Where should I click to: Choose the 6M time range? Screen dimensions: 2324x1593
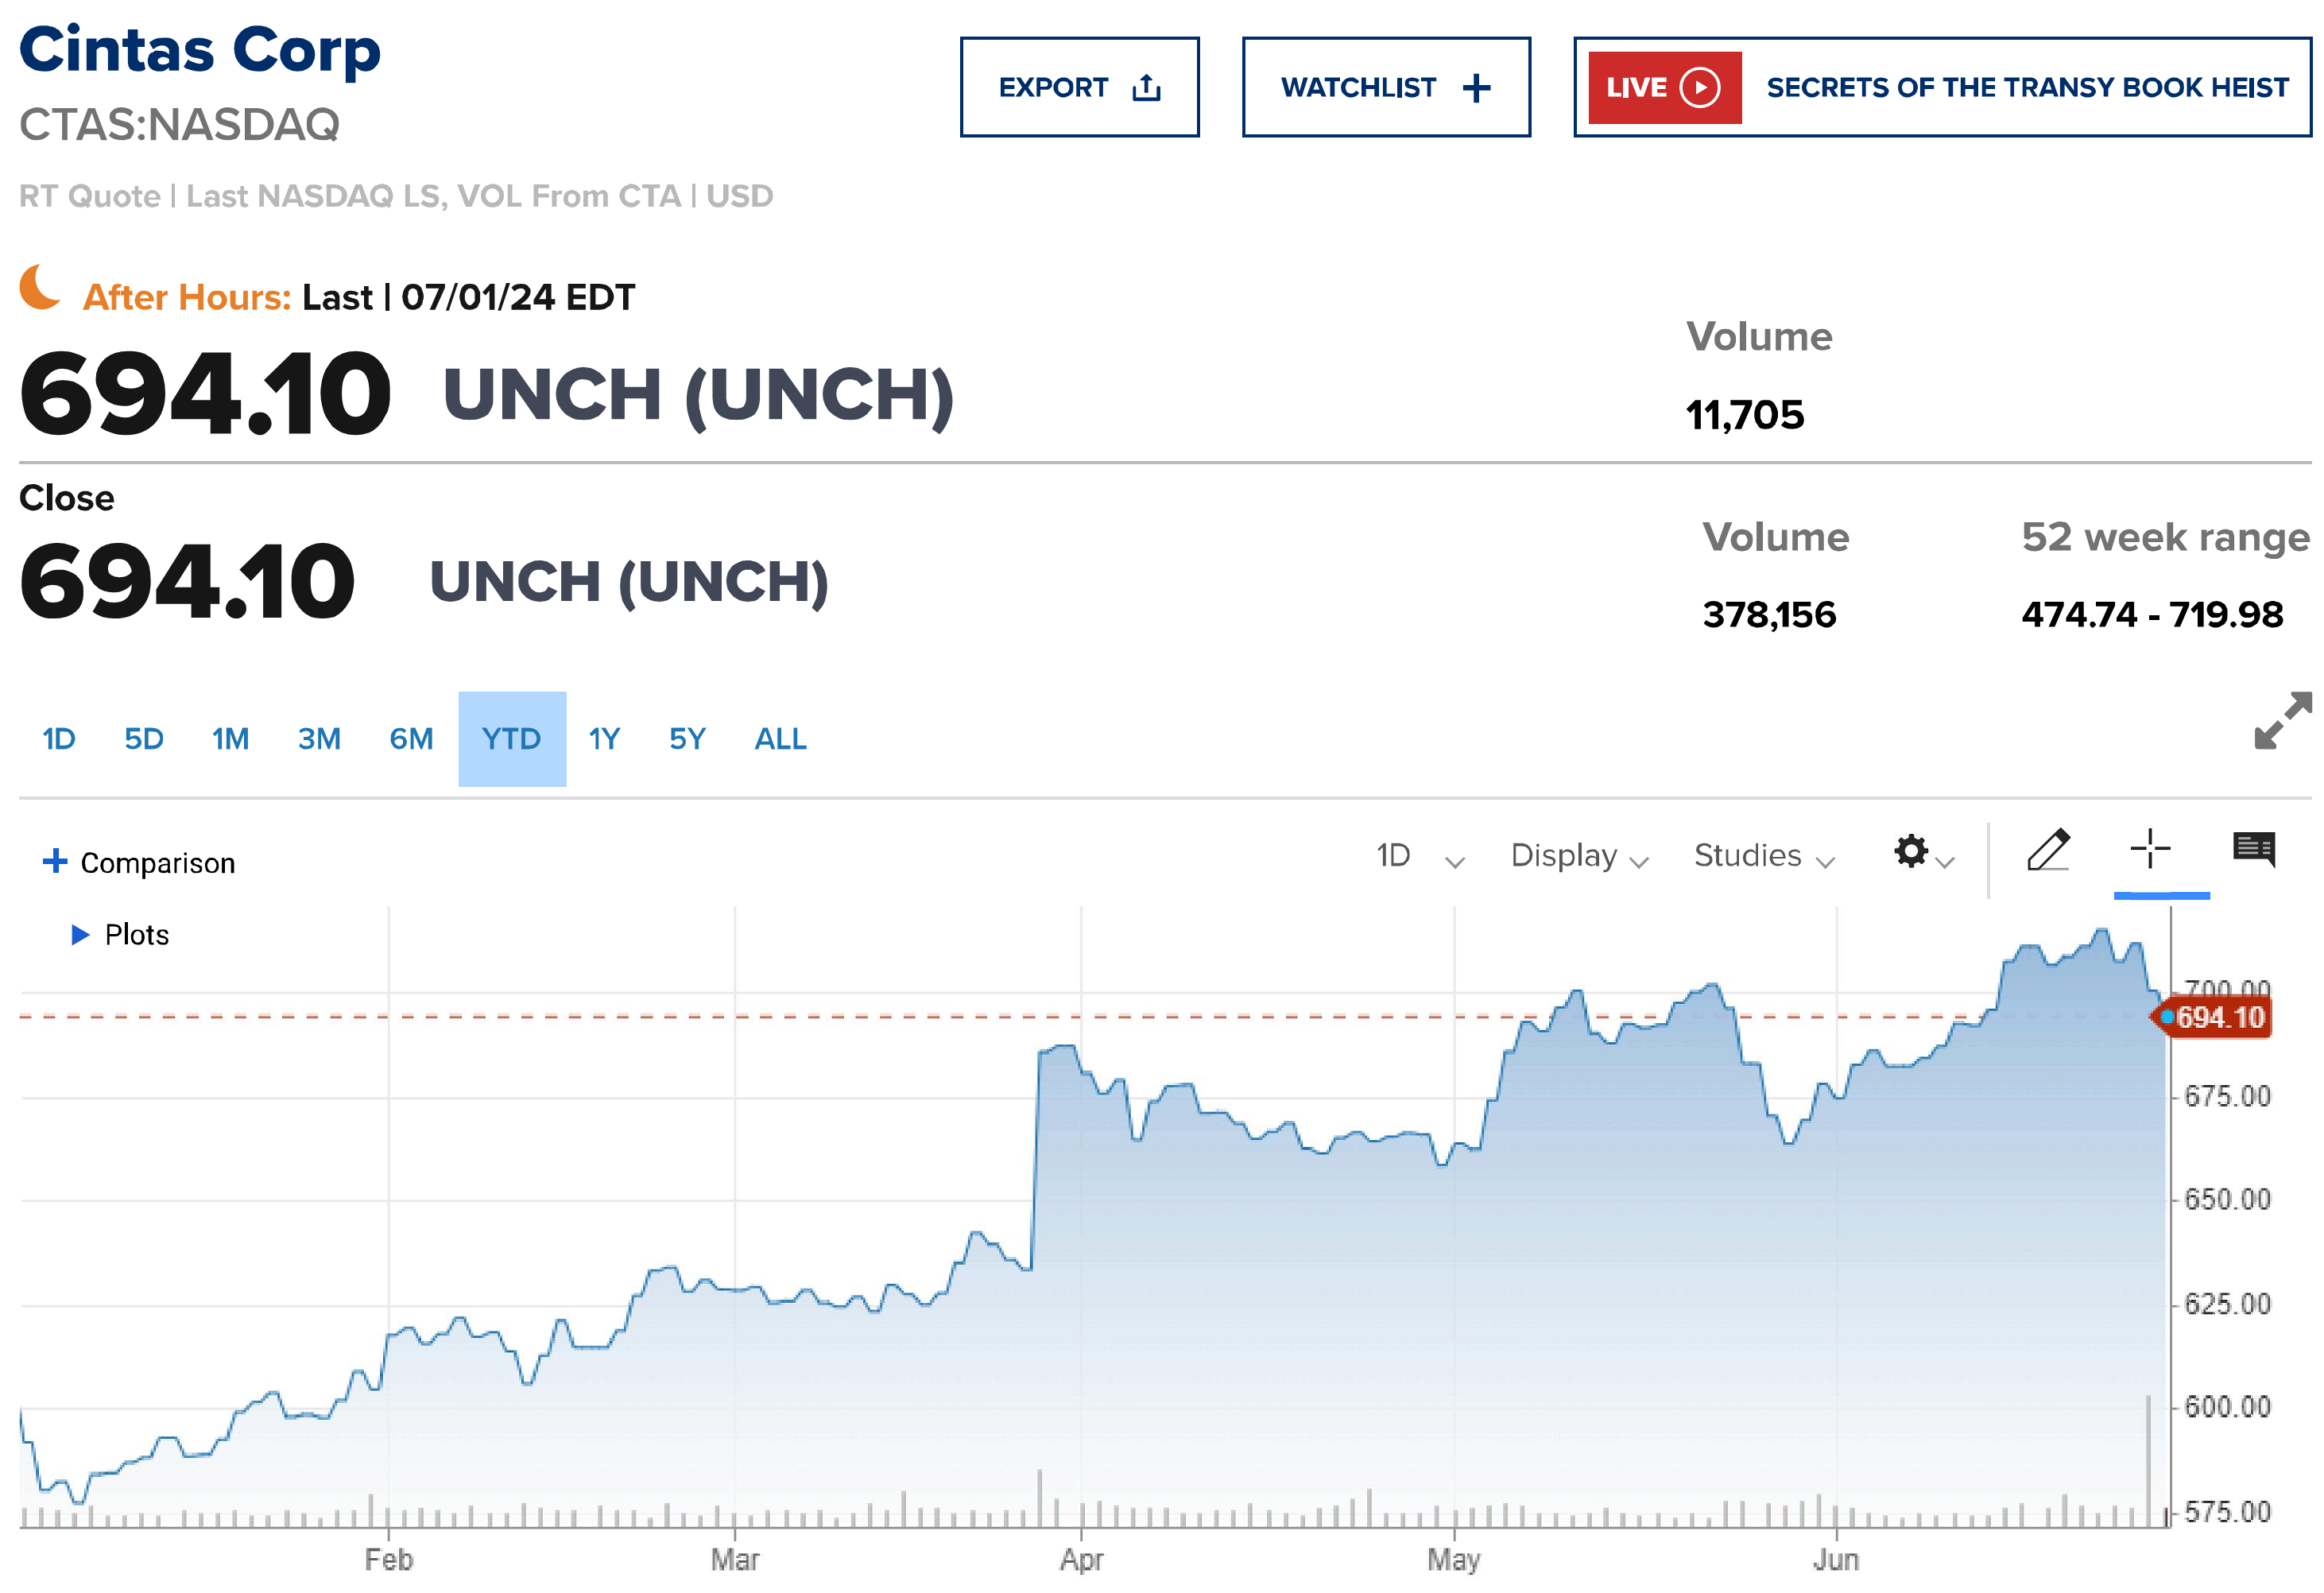click(411, 739)
